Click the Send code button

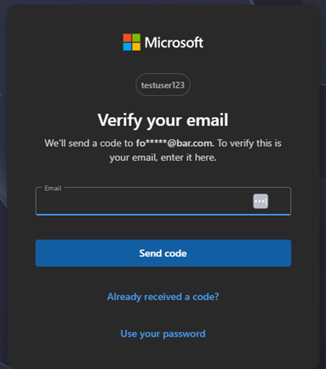point(163,253)
